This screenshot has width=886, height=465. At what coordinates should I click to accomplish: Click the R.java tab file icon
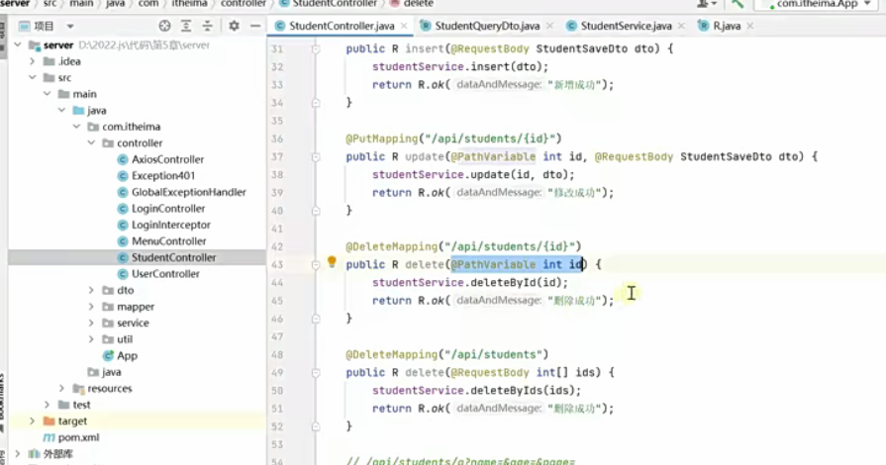pos(704,26)
